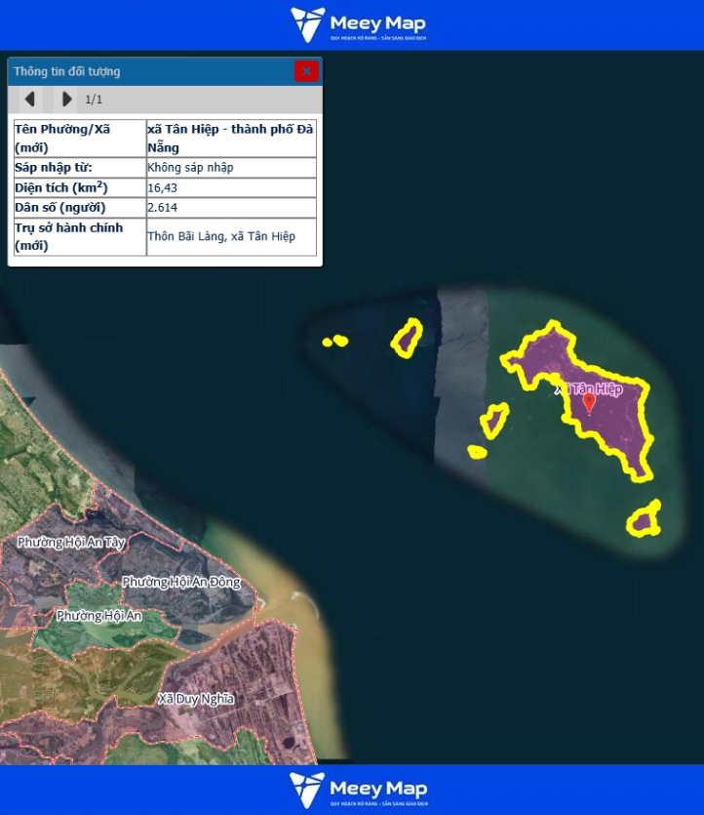Click the Meey Map logo in footer

[x=358, y=789]
